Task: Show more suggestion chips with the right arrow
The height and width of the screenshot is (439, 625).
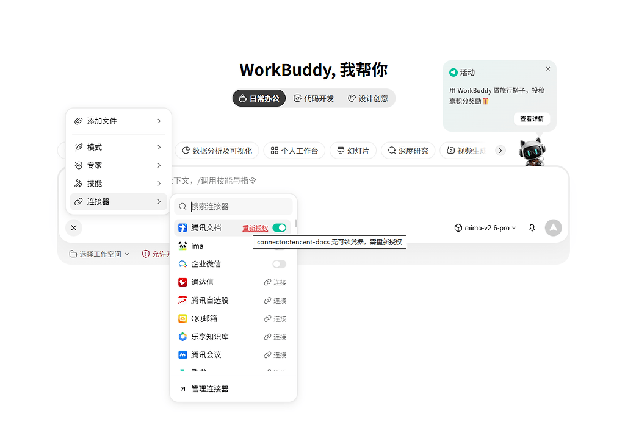Action: (500, 151)
